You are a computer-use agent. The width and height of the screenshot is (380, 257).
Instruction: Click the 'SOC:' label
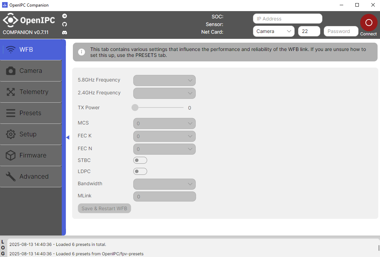[x=217, y=17]
